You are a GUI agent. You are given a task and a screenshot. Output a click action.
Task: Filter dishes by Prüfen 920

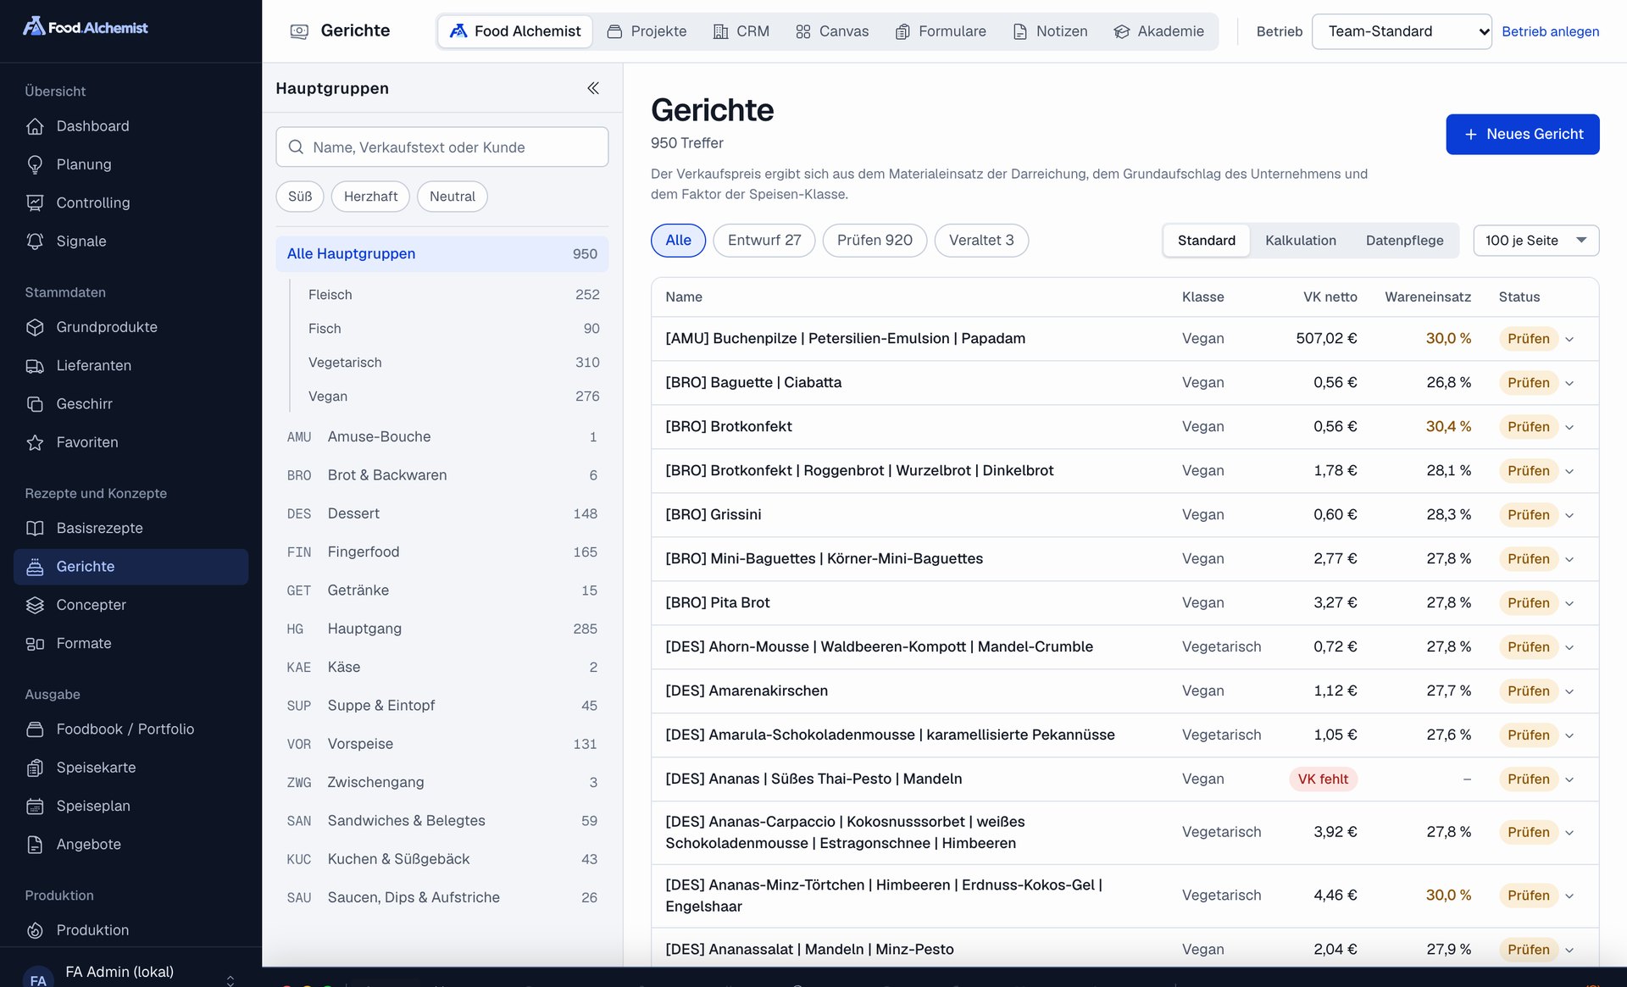(x=875, y=241)
